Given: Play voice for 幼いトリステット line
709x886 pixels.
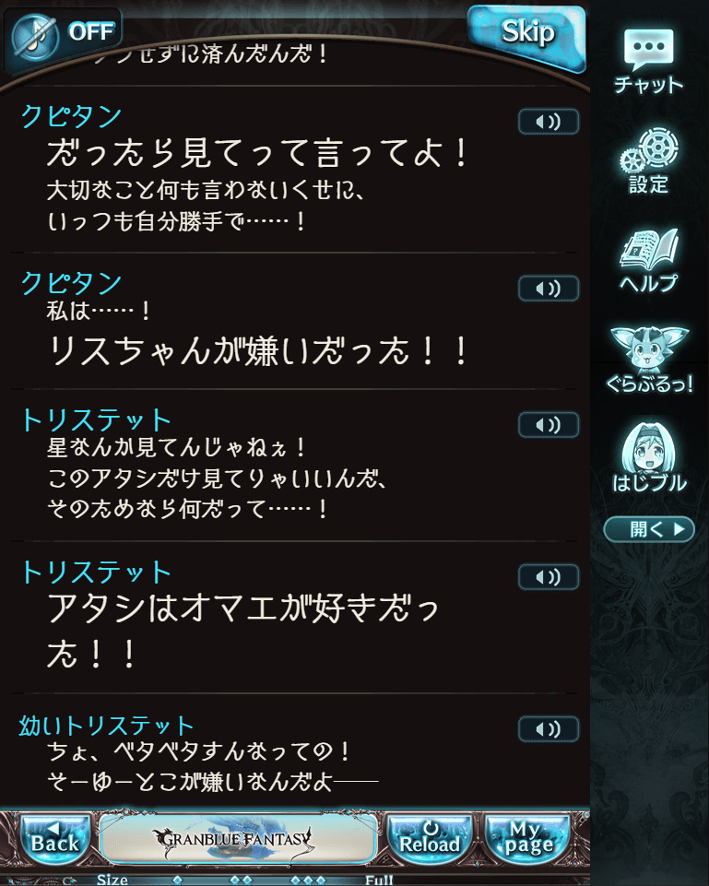Looking at the screenshot, I should [x=548, y=729].
